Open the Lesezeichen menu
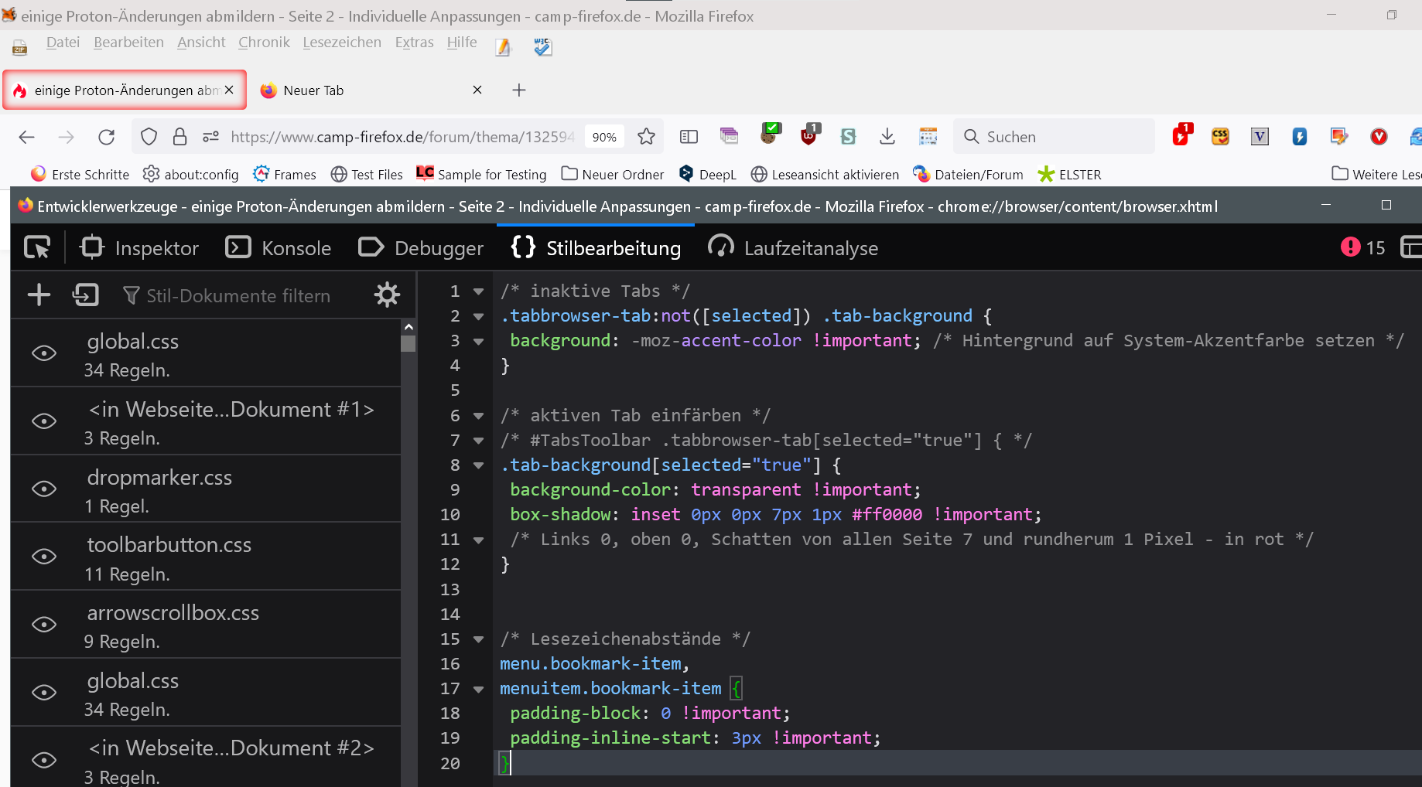This screenshot has width=1422, height=787. tap(341, 43)
